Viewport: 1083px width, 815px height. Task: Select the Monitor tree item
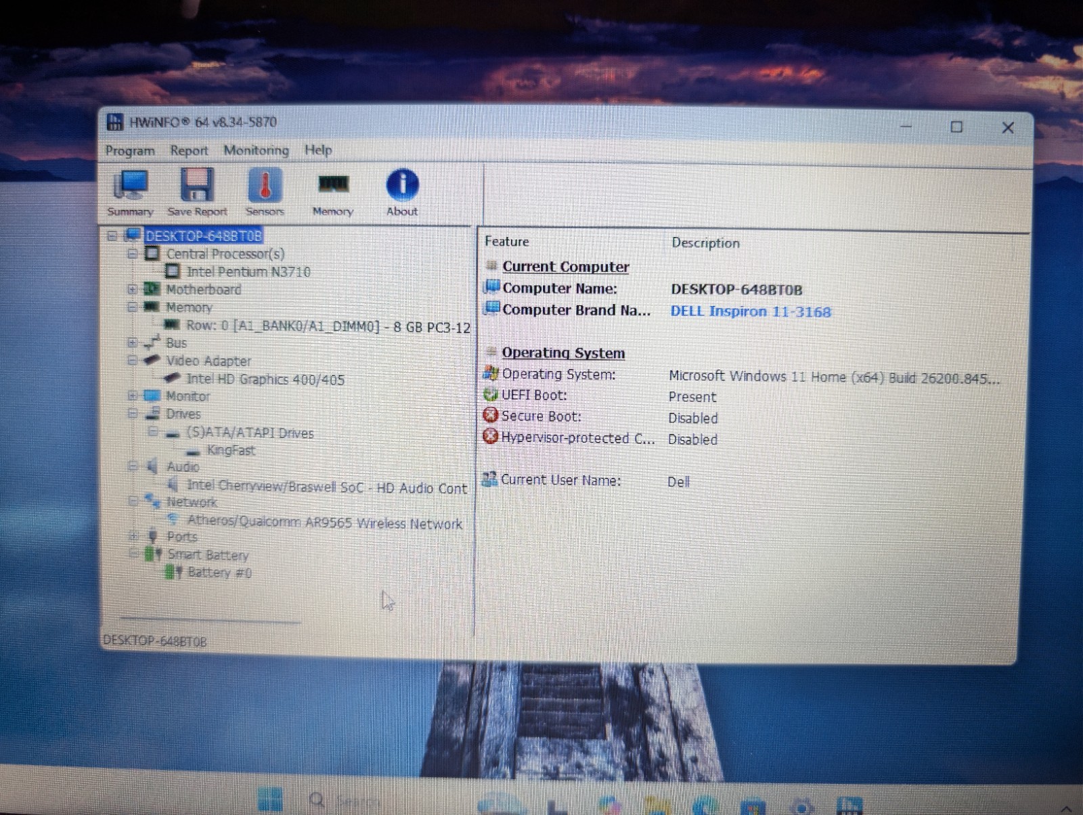(187, 396)
